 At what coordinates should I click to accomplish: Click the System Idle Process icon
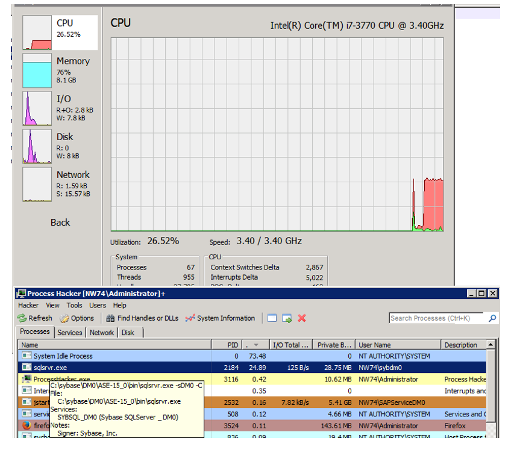[27, 356]
